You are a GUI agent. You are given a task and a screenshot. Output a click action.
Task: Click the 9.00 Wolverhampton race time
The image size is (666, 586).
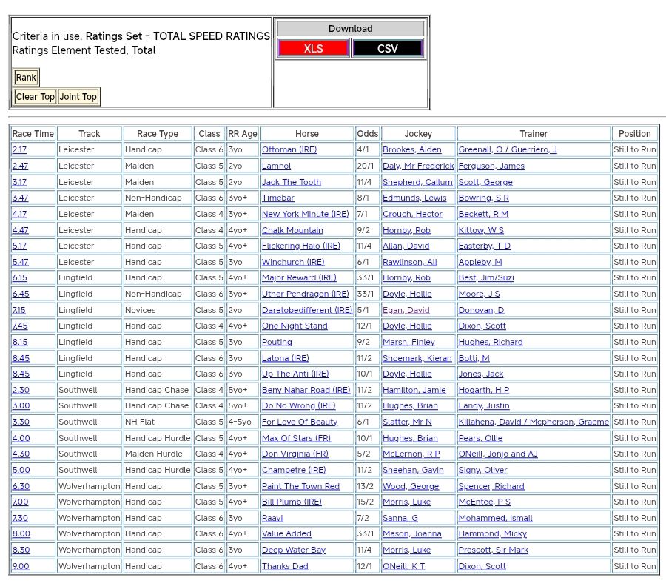[x=21, y=566]
